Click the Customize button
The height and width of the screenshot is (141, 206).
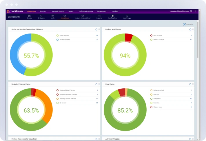[x=188, y=24]
